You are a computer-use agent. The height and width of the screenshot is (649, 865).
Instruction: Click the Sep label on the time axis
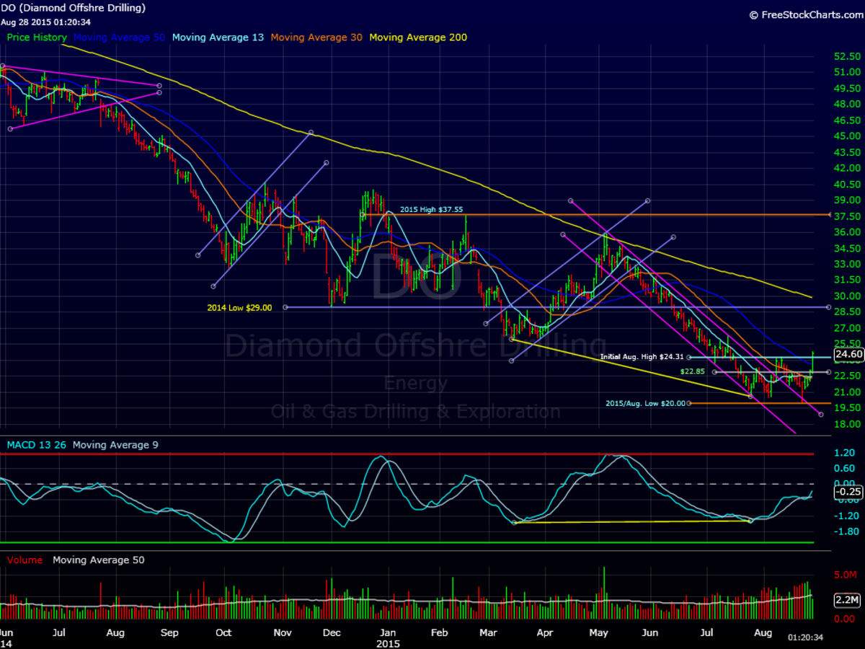point(169,632)
